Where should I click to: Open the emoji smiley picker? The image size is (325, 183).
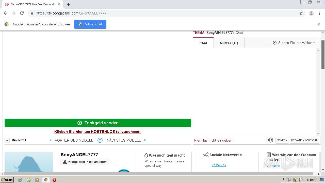271,140
